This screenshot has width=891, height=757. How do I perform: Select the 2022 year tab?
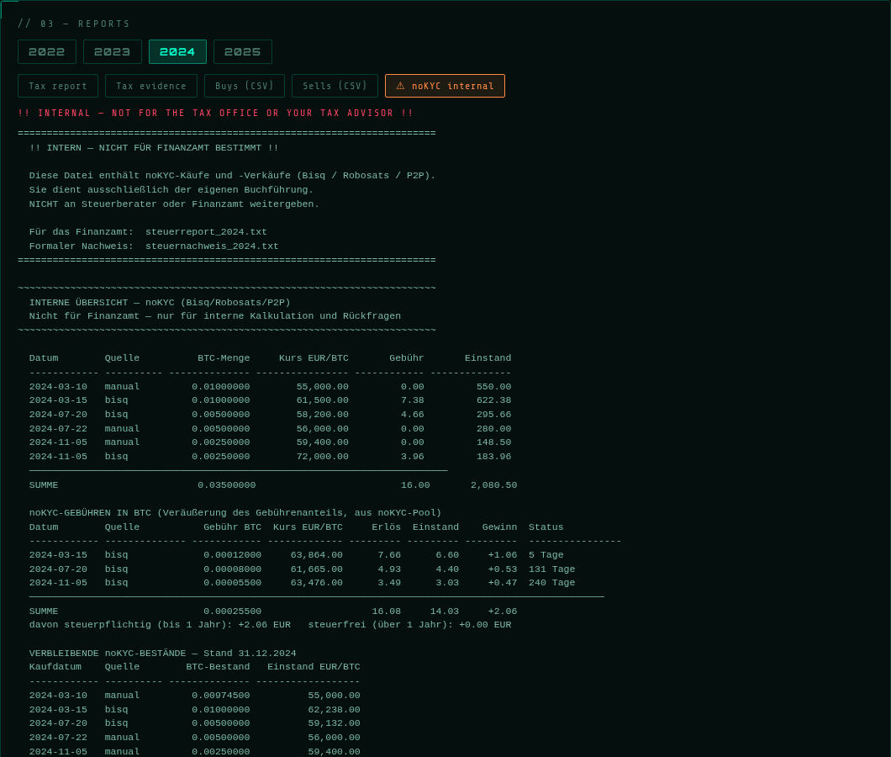coord(46,52)
